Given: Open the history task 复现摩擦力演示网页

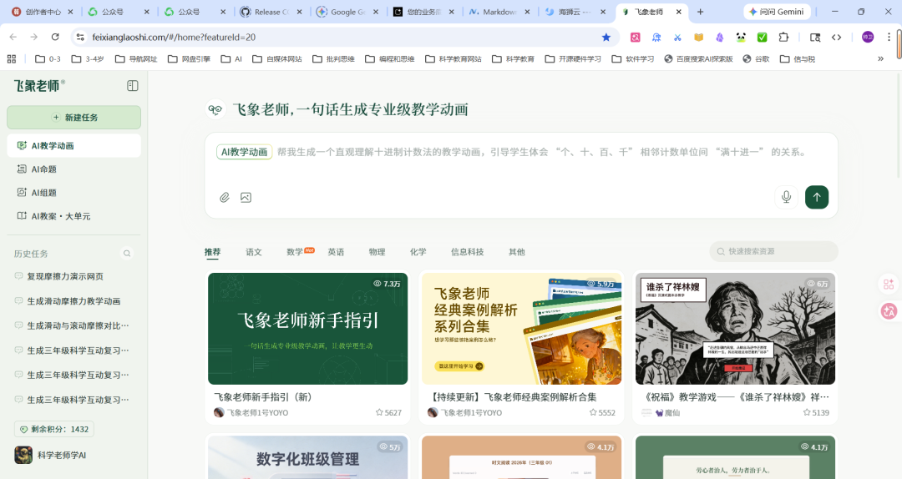Looking at the screenshot, I should [x=65, y=276].
